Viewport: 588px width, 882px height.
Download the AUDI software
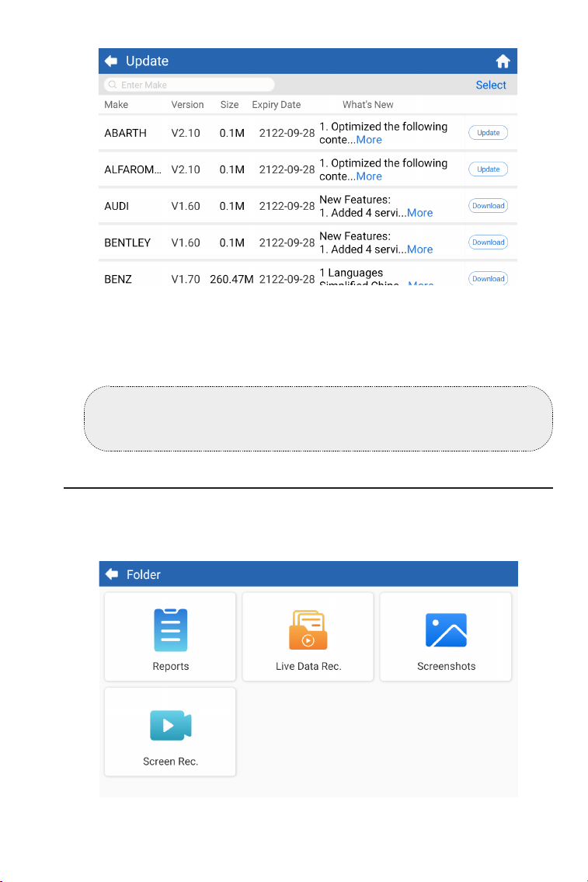coord(488,206)
